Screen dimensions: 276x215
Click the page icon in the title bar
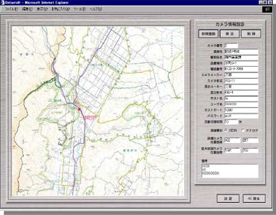(x=3, y=2)
